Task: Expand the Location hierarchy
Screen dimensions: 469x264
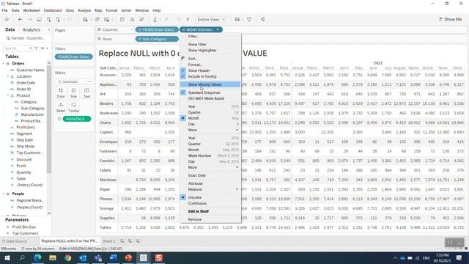Action: [x=8, y=76]
